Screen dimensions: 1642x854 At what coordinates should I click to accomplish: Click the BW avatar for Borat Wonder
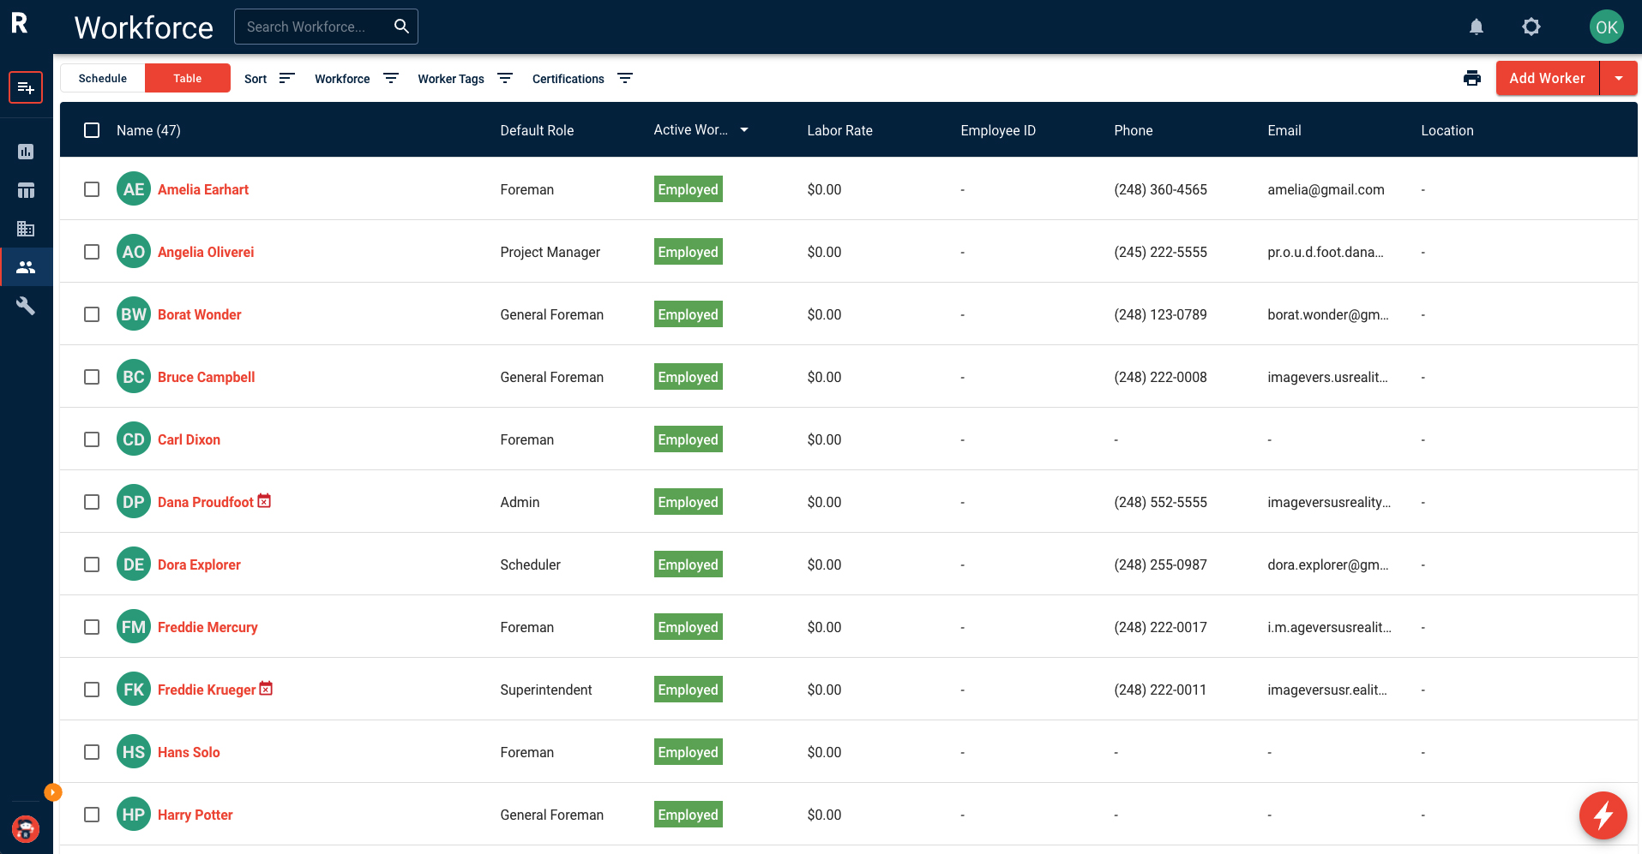tap(134, 314)
